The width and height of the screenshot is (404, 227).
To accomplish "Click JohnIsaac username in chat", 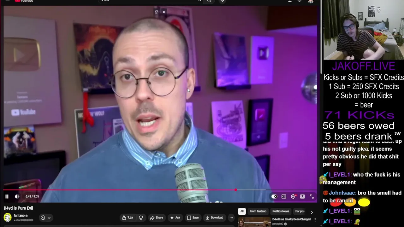I will 342,193.
